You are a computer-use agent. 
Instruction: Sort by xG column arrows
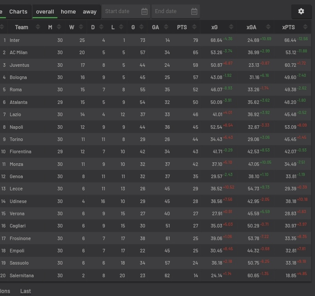(x=231, y=27)
